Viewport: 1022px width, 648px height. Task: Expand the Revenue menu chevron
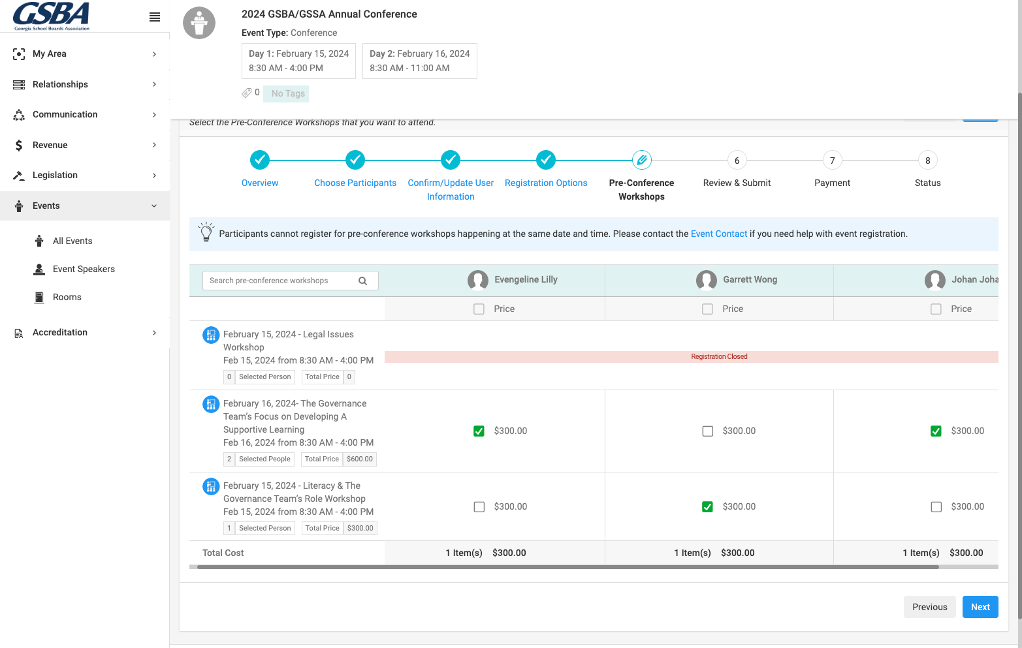pyautogui.click(x=155, y=145)
